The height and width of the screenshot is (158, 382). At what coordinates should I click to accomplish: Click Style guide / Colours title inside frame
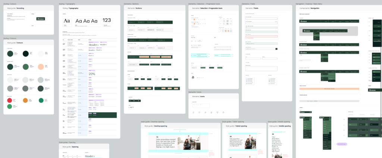tap(15, 43)
